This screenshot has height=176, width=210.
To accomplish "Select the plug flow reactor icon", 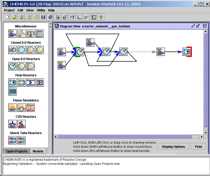I will click(x=12, y=83).
